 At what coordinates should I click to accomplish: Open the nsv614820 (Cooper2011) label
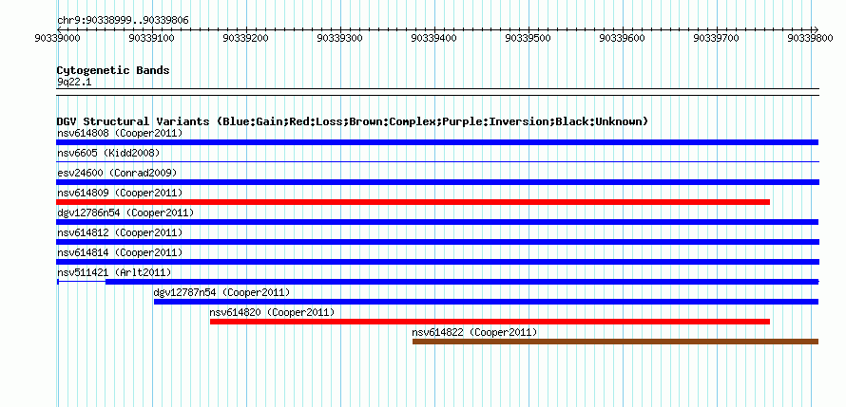pos(272,312)
